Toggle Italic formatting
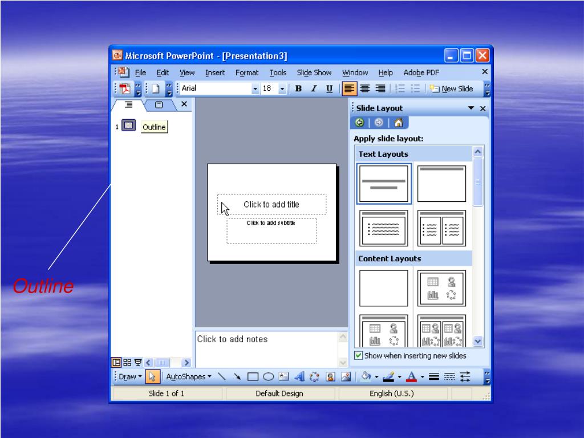This screenshot has height=438, width=584. coord(314,88)
